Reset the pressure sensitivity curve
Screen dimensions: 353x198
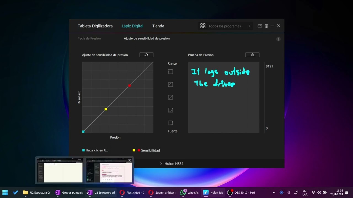click(x=146, y=55)
